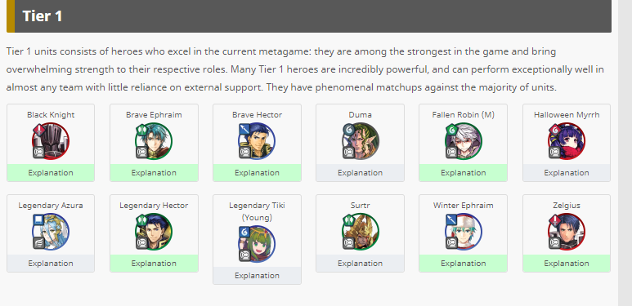The width and height of the screenshot is (632, 306).
Task: Open Legendary Tiki (Young) portrait
Action: [257, 244]
